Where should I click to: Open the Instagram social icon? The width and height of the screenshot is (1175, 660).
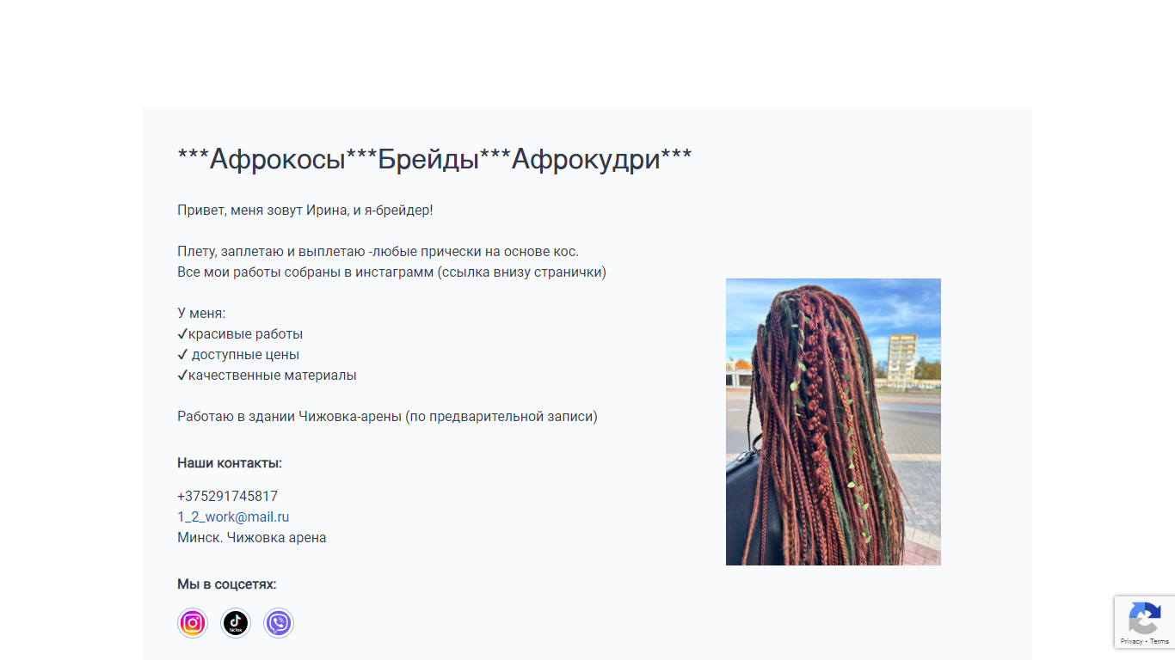coord(193,623)
